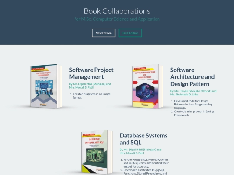Select the Software Project Management title
The height and width of the screenshot is (175, 234).
(91, 73)
